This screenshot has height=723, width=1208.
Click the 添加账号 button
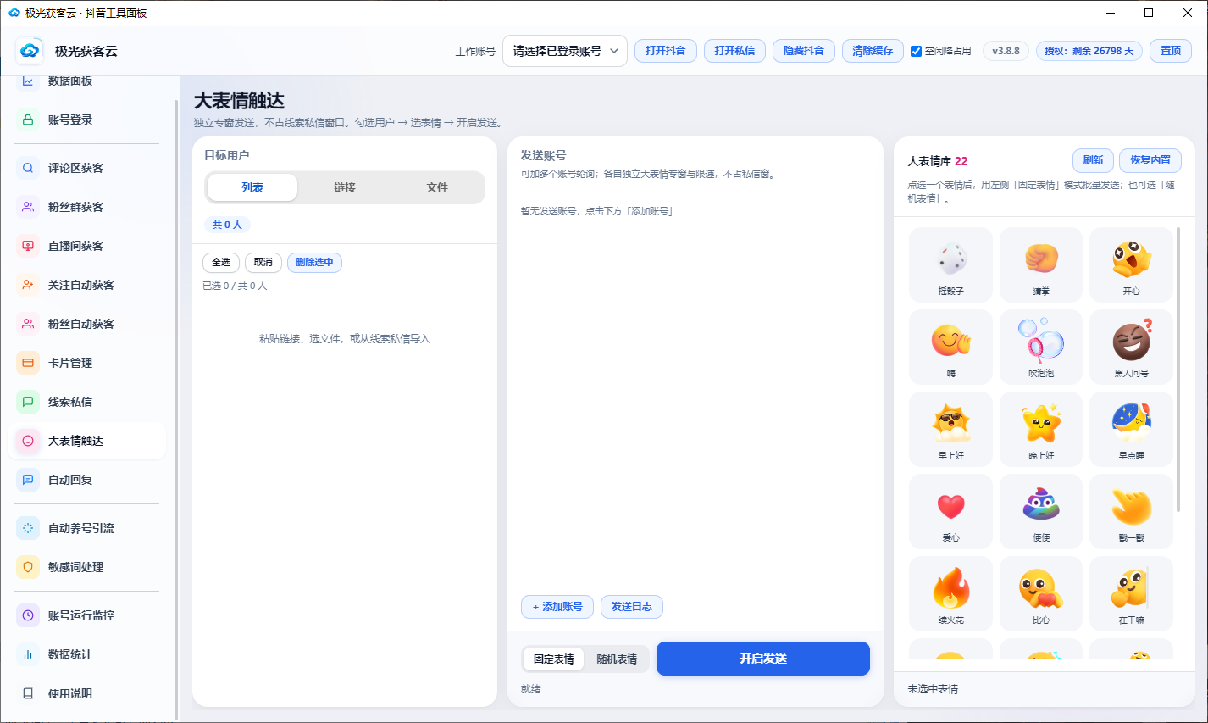point(557,607)
